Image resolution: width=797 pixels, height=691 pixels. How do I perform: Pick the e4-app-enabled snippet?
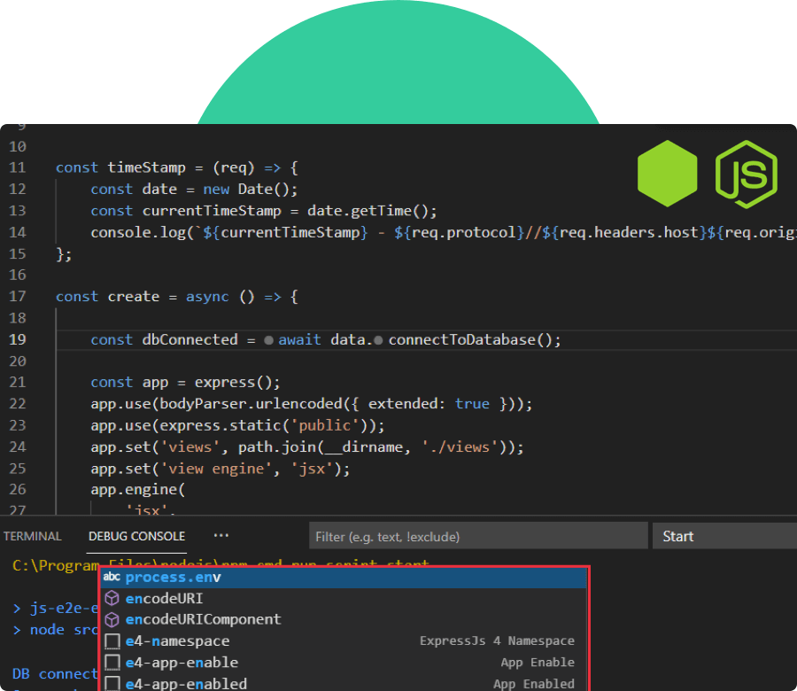(344, 683)
